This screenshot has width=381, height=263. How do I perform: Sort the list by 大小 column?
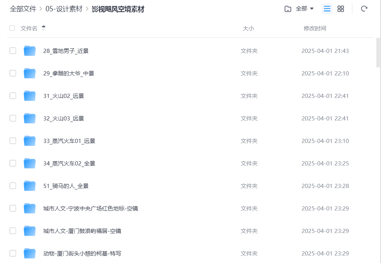(248, 28)
